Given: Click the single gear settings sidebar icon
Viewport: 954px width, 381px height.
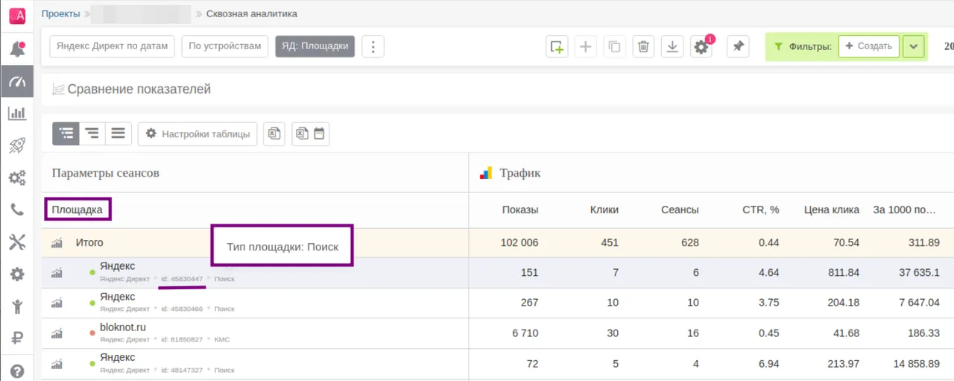Looking at the screenshot, I should [x=17, y=274].
